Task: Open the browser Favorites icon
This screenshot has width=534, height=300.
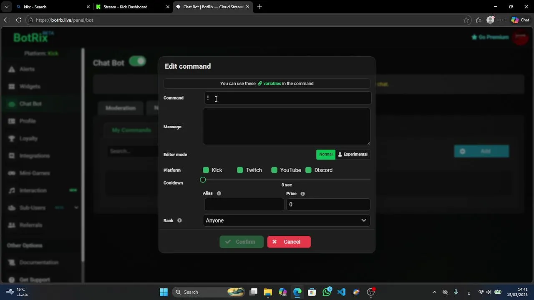Action: point(479,20)
